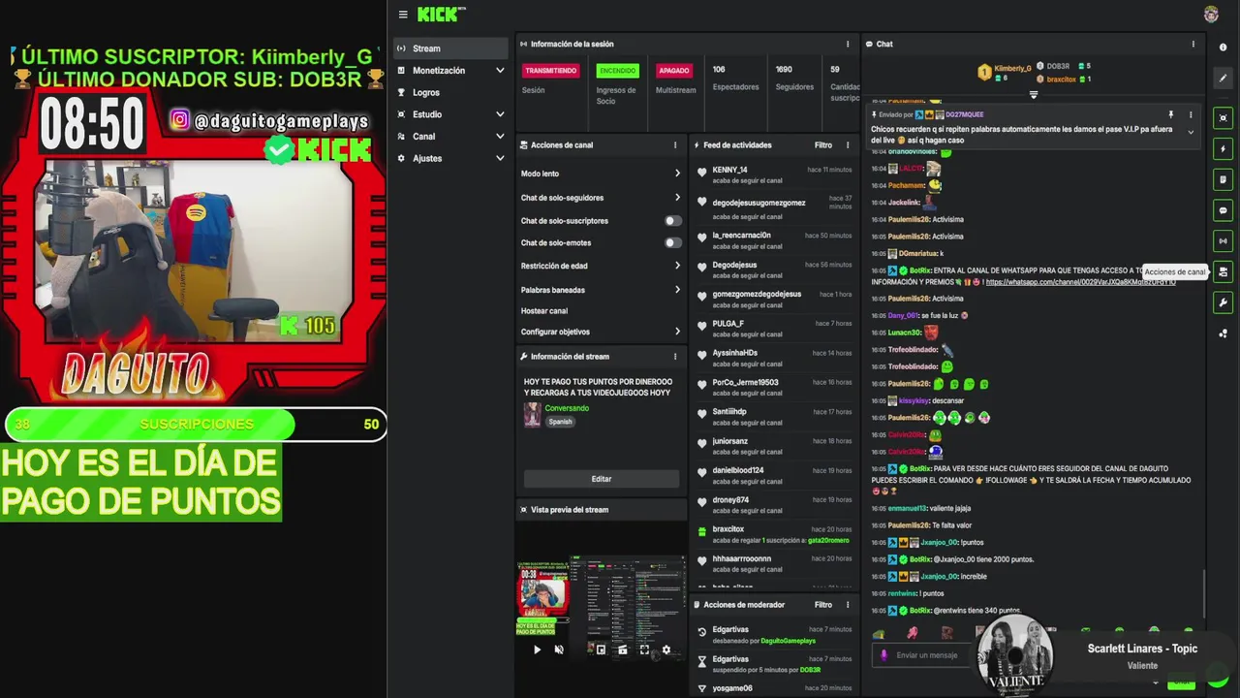This screenshot has width=1240, height=698.
Task: Open Acciones de moderador three-dot menu
Action: click(x=848, y=604)
